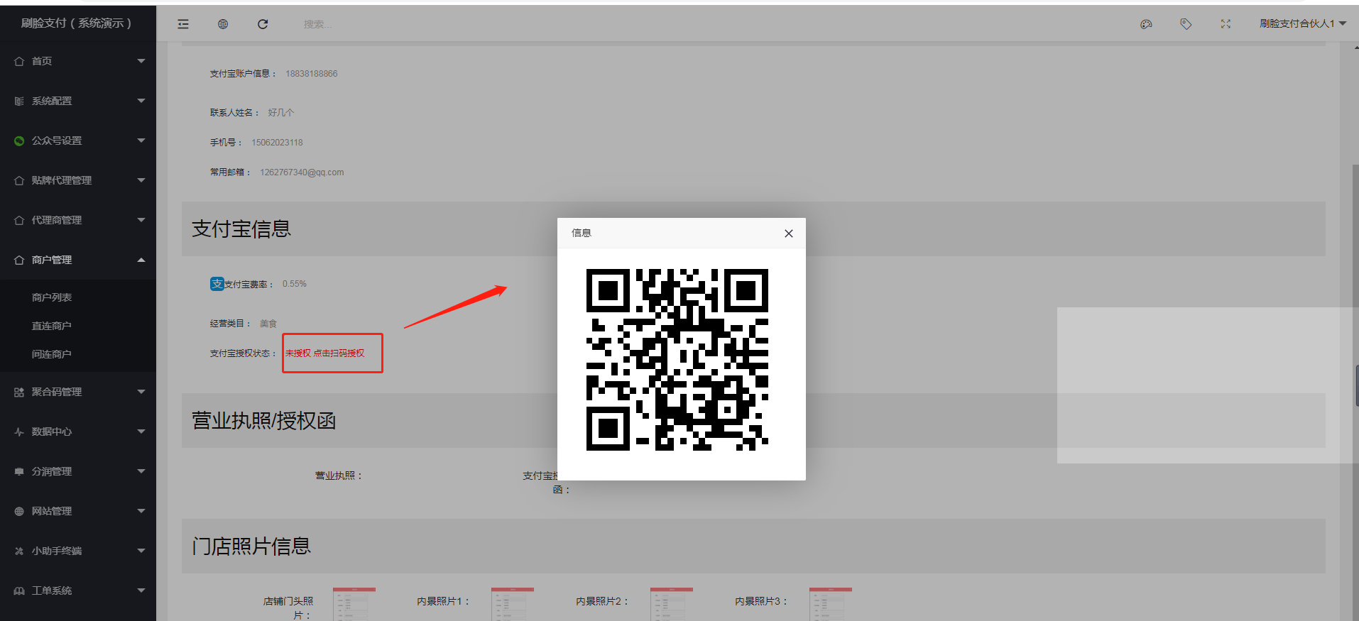Click 未授权 点击扫码授权 link

[325, 353]
